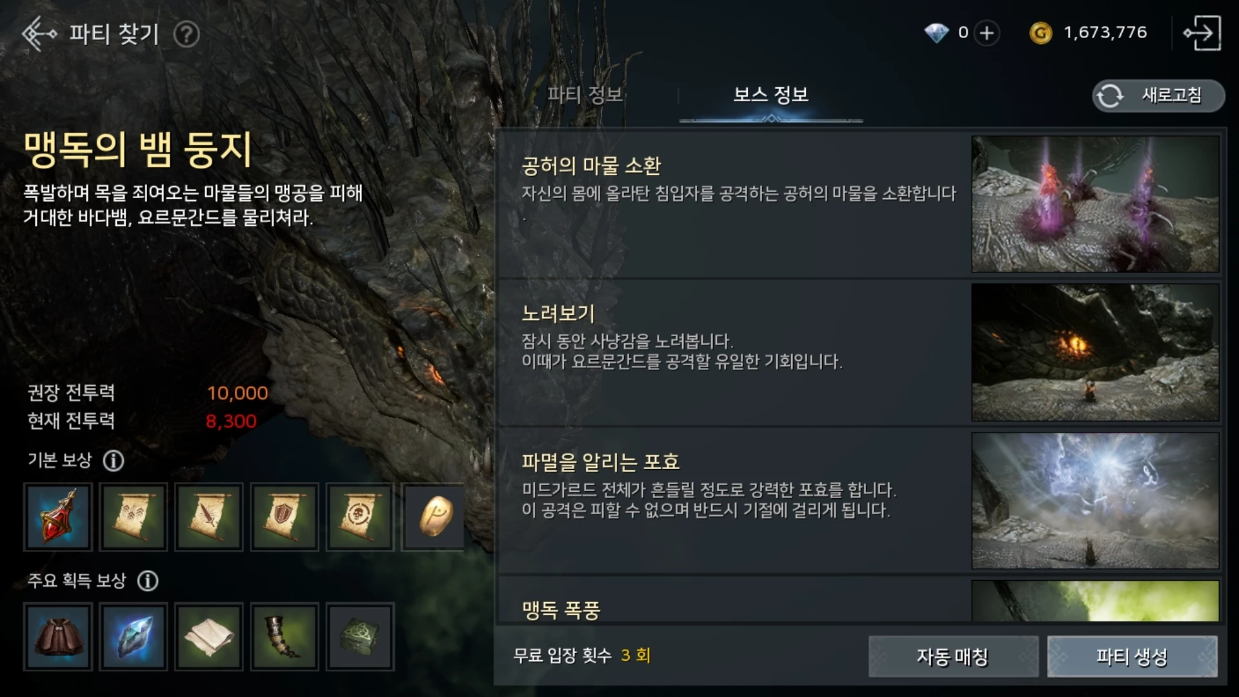The width and height of the screenshot is (1239, 697).
Task: Open the 기본 보상 info icon
Action: [114, 461]
